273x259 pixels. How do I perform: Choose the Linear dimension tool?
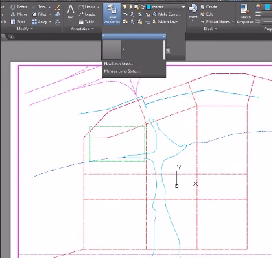[87, 7]
